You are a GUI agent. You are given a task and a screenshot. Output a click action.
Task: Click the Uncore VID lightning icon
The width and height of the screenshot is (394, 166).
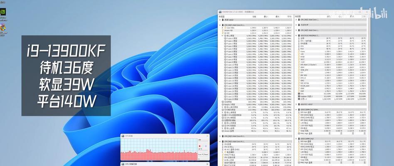point(223,30)
